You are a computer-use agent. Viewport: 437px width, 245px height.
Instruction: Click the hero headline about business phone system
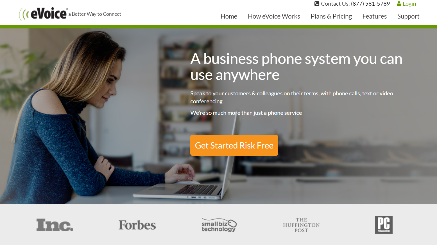(296, 67)
